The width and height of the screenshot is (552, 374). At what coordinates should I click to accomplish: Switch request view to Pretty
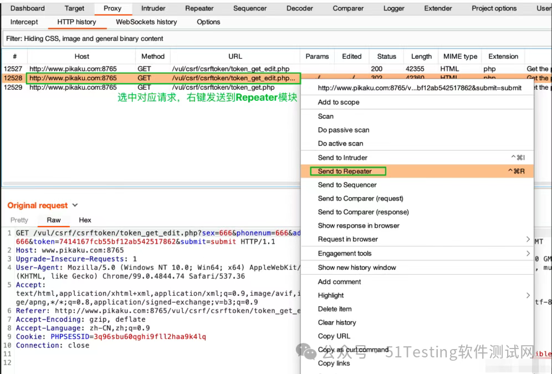19,220
